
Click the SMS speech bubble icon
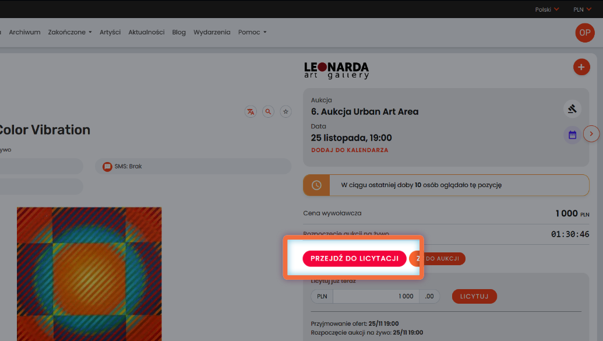coord(107,167)
